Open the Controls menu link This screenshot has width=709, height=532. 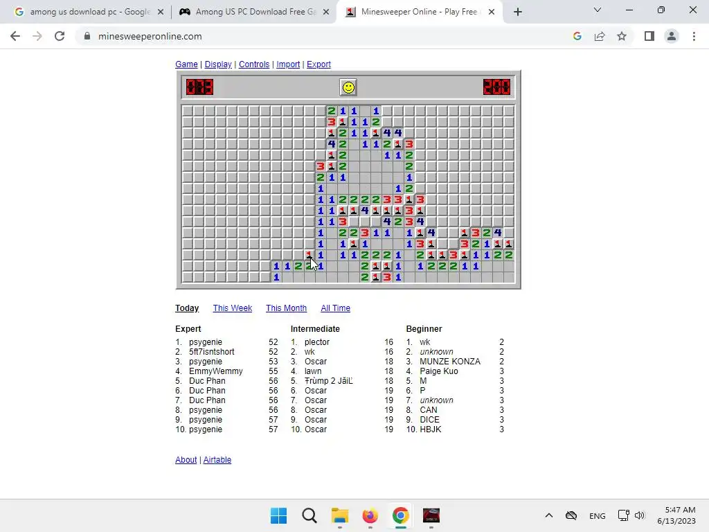pyautogui.click(x=254, y=64)
